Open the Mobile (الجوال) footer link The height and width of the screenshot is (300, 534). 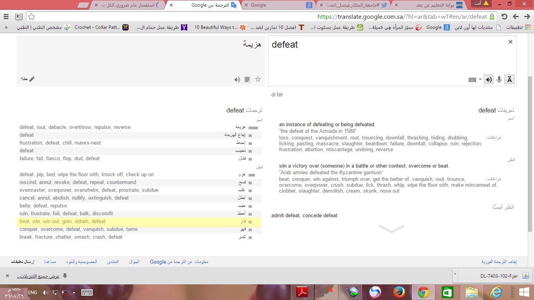(134, 262)
